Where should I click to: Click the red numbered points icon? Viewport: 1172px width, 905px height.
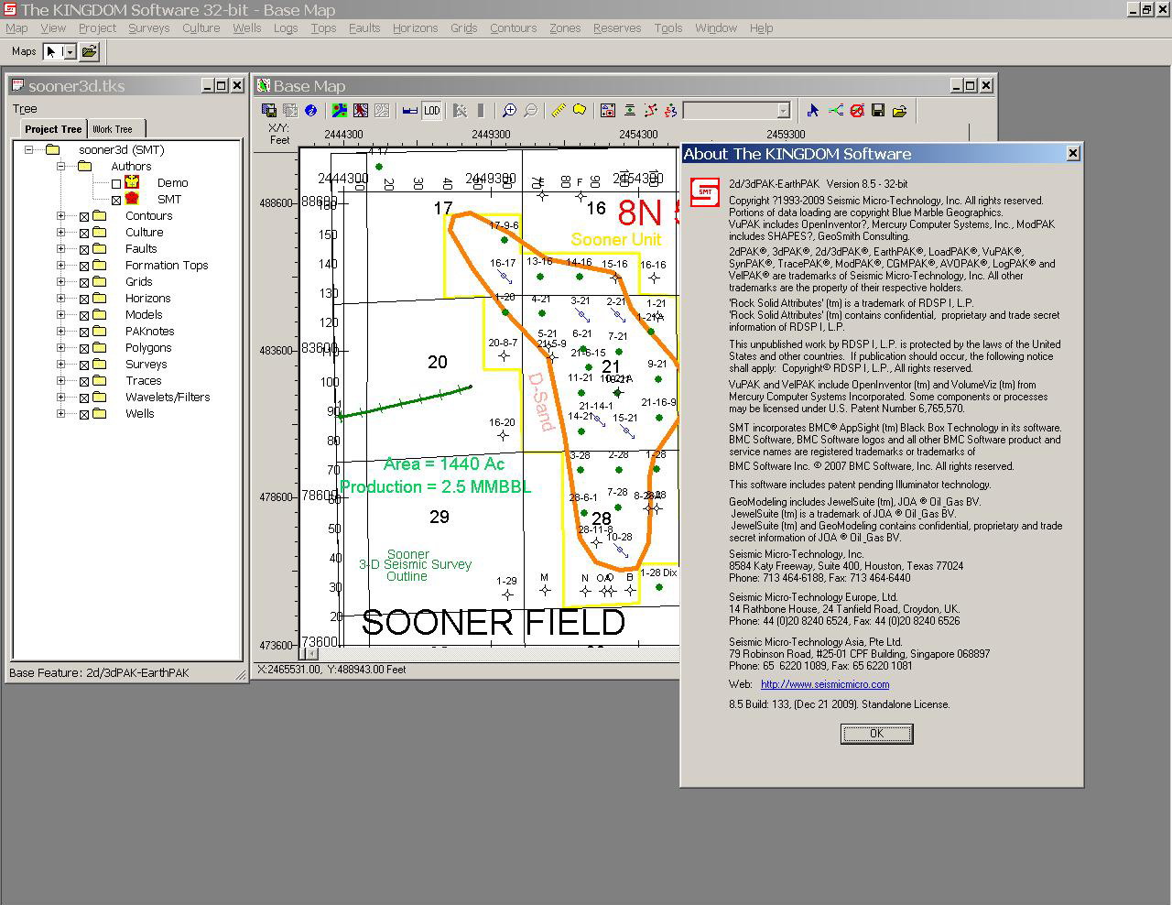pyautogui.click(x=671, y=111)
